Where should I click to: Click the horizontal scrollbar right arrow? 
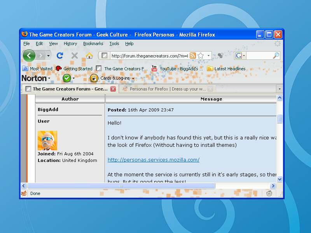coord(273,186)
